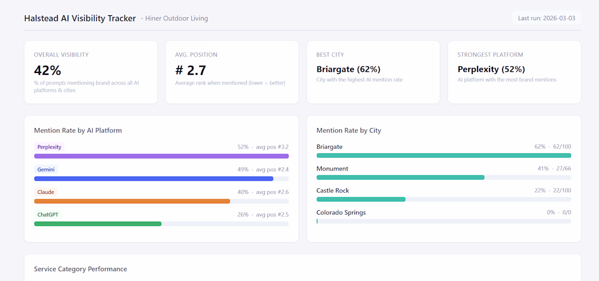Viewport: 599px width, 281px height.
Task: Click the most brand mentions description
Action: pyautogui.click(x=507, y=80)
